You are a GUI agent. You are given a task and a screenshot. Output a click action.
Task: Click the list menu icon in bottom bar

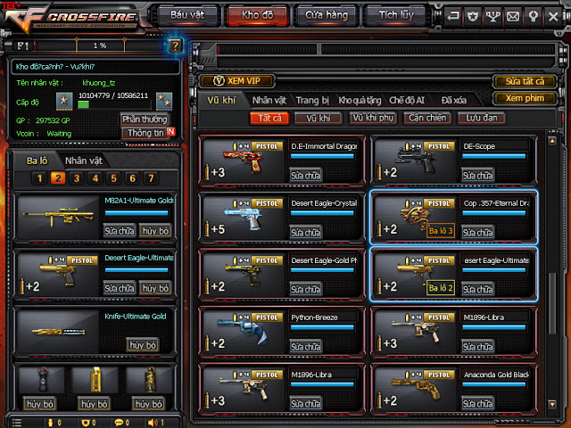click(x=17, y=423)
